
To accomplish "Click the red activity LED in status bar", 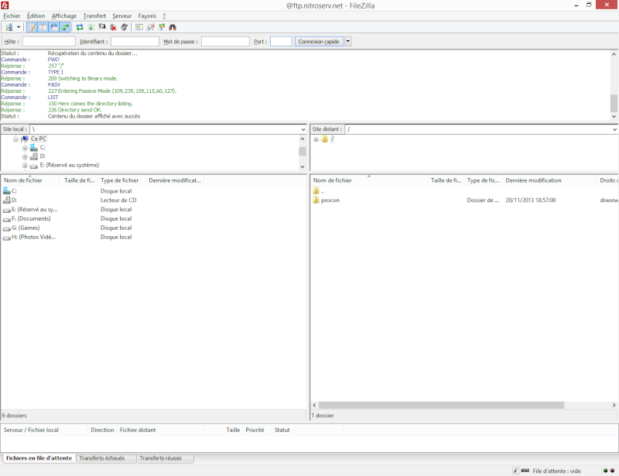I will pos(612,471).
